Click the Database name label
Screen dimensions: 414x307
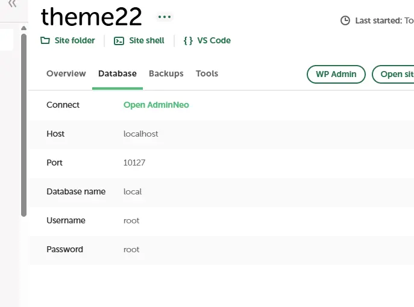pos(76,192)
